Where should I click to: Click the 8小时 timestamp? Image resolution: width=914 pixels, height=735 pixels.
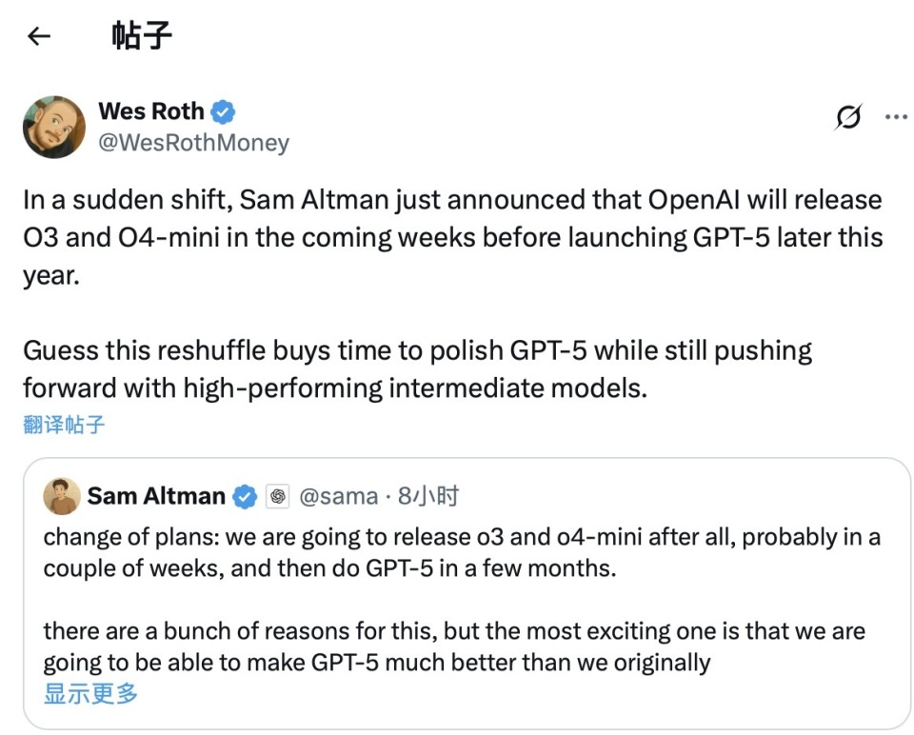(x=428, y=496)
